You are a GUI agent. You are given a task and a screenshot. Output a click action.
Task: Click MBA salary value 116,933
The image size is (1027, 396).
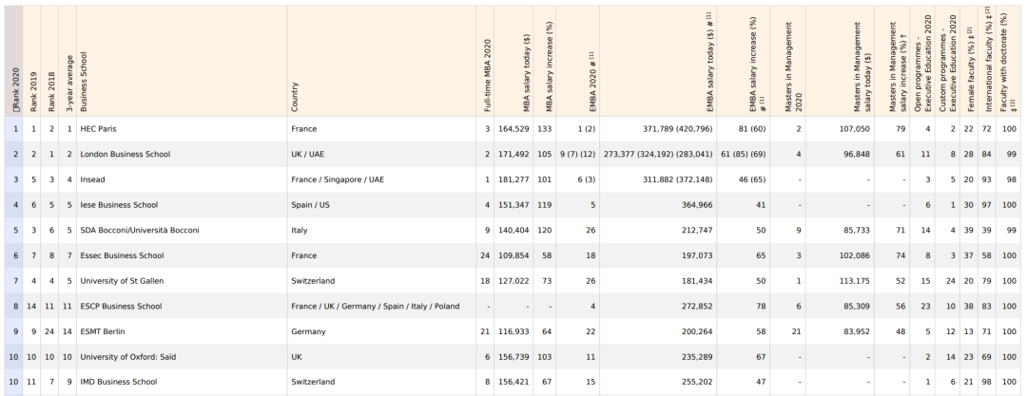tap(514, 331)
